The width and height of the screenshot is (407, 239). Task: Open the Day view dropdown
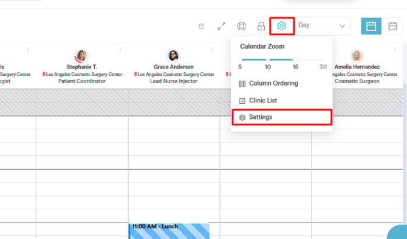[323, 25]
